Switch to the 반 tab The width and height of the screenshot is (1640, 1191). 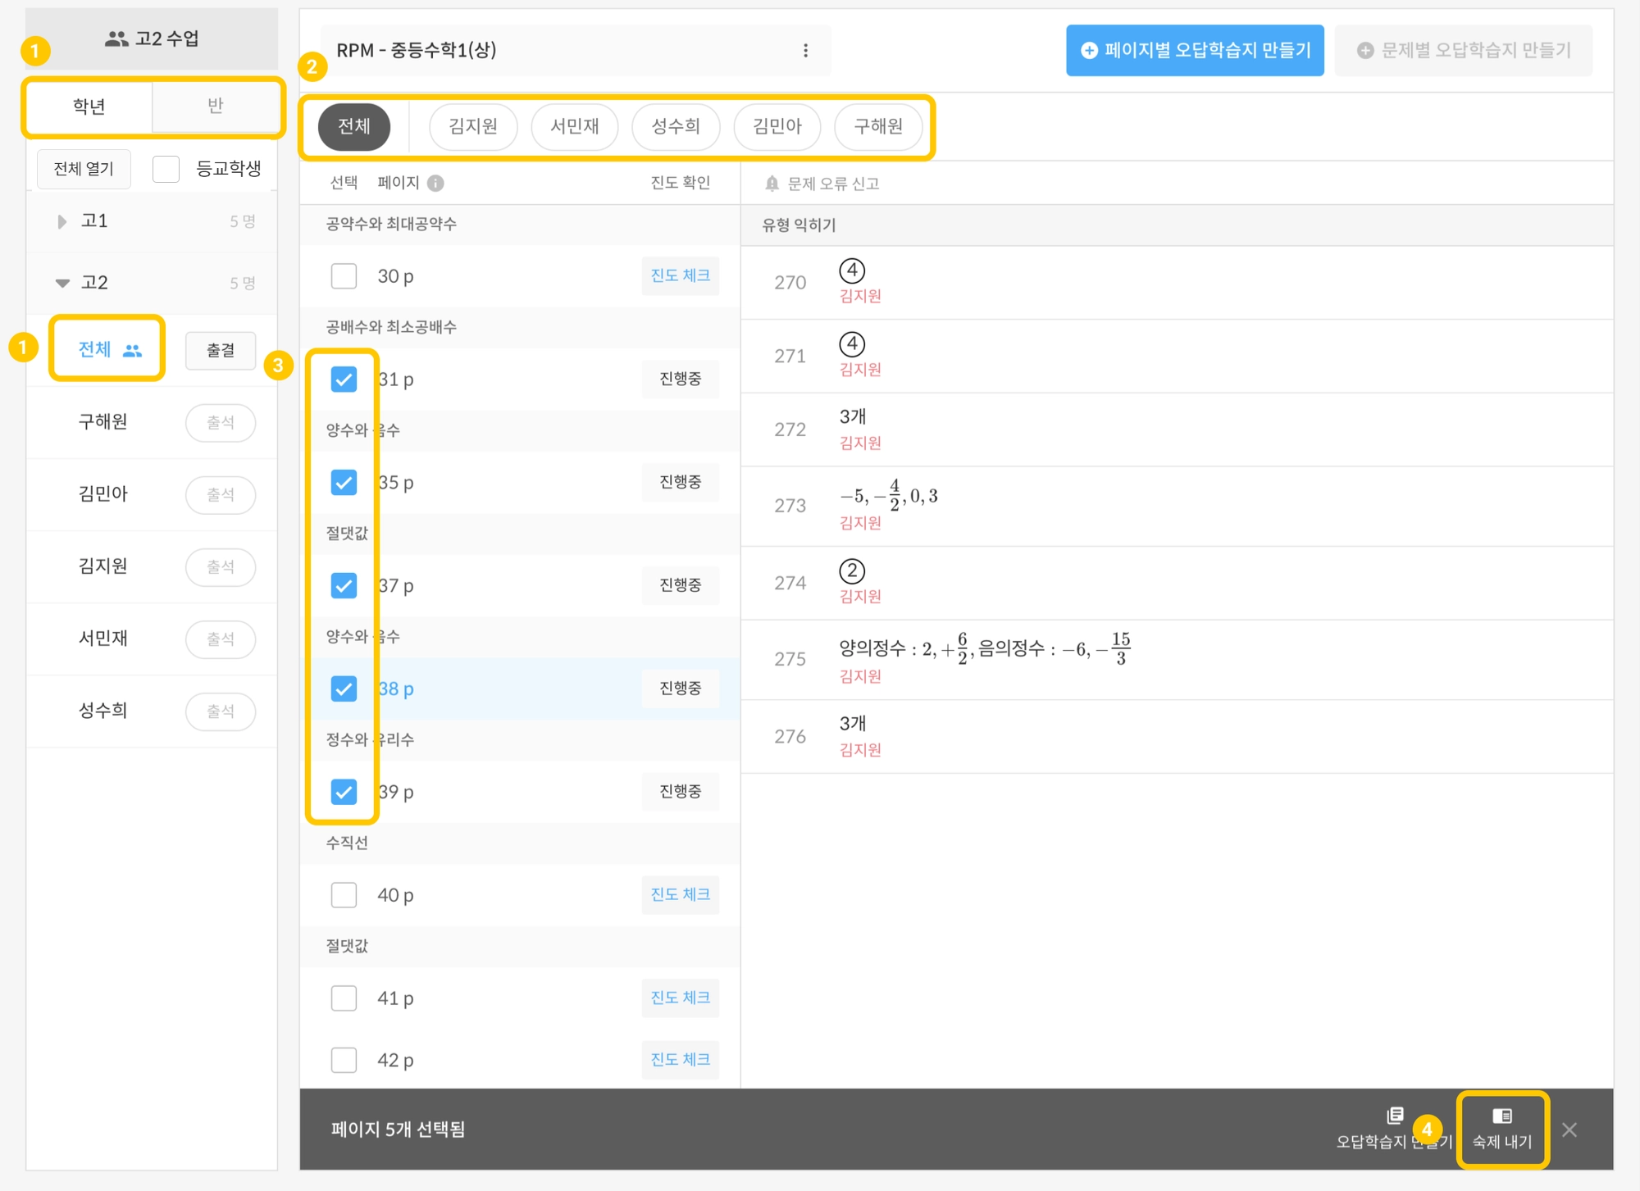pyautogui.click(x=215, y=106)
